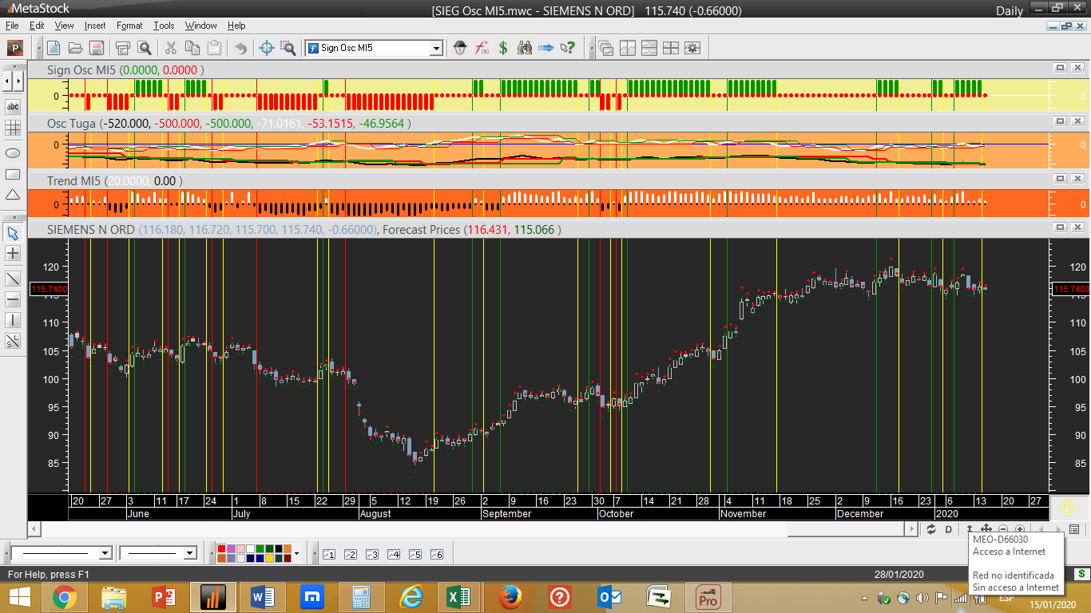Click the zoom in plus button
1091x613 pixels.
tap(1020, 529)
